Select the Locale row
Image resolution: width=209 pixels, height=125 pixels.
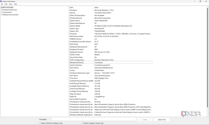[111, 70]
